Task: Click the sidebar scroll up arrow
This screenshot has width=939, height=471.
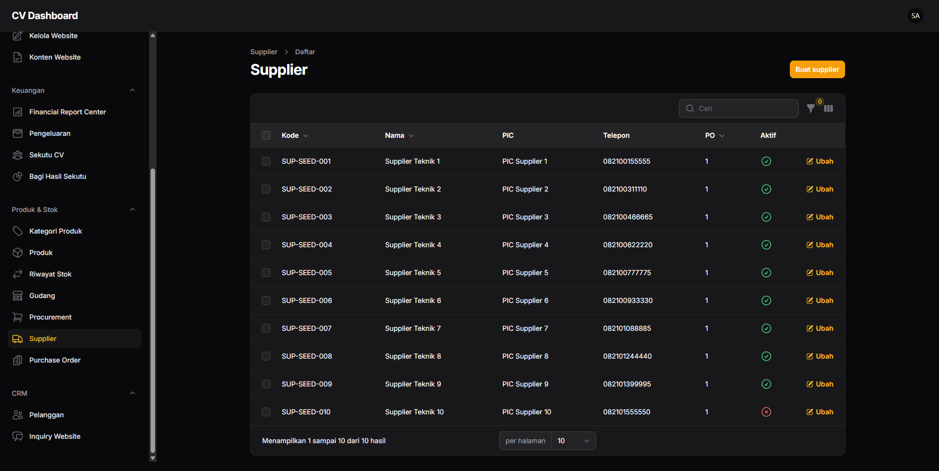Action: [x=153, y=35]
